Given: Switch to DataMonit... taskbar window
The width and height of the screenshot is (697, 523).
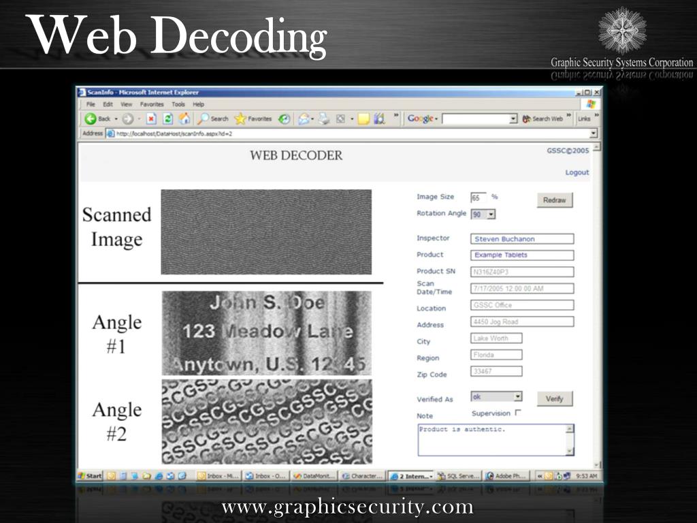Looking at the screenshot, I should 314,476.
